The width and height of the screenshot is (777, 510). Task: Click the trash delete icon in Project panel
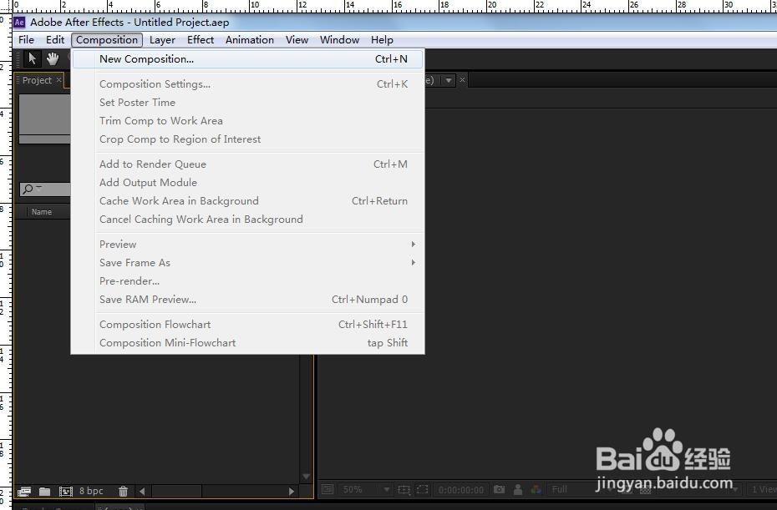(123, 491)
